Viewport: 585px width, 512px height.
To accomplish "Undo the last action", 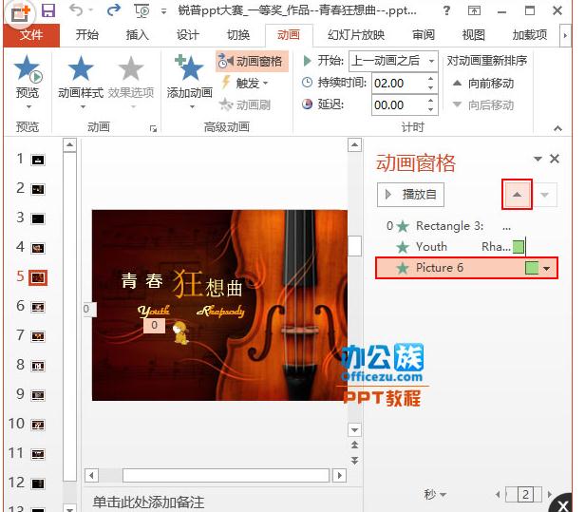I will point(77,10).
